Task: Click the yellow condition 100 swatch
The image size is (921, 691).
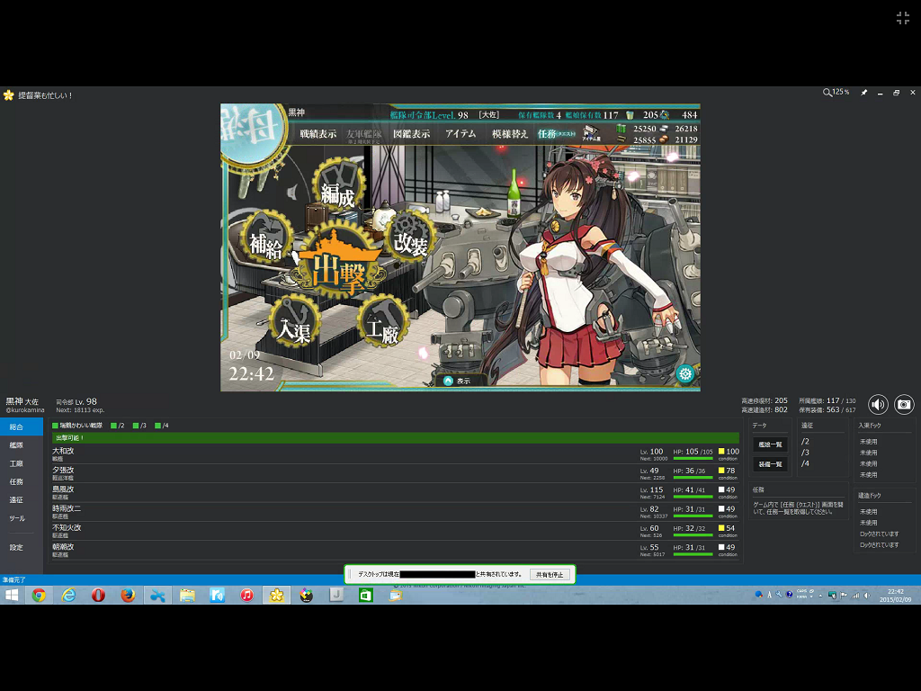Action: [x=721, y=452]
